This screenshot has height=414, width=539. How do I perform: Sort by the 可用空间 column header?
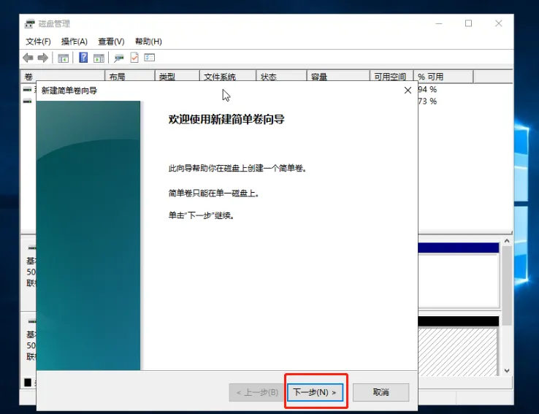(391, 77)
